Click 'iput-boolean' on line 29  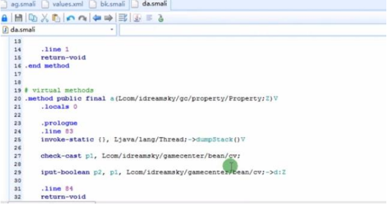(65, 172)
